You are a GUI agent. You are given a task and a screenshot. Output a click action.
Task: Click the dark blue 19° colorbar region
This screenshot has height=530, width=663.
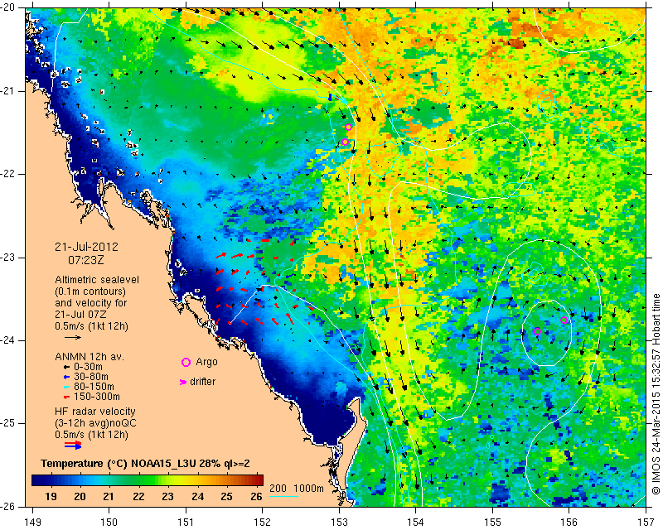point(51,480)
